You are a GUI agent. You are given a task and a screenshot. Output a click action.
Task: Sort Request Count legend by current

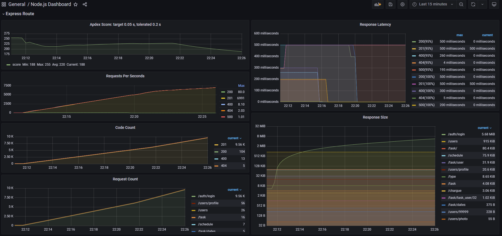pos(235,190)
